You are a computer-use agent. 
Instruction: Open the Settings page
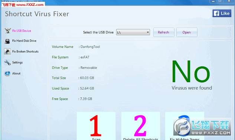17,62
